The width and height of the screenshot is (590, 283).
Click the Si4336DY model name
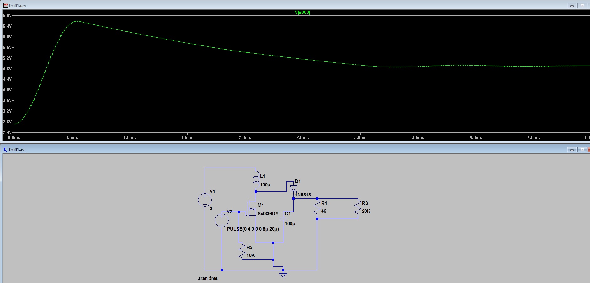[x=268, y=214]
